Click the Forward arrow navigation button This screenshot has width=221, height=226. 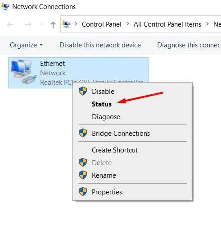coord(28,24)
